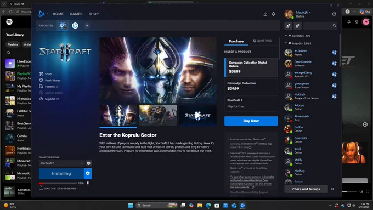Open Windows Start button

coord(131,205)
